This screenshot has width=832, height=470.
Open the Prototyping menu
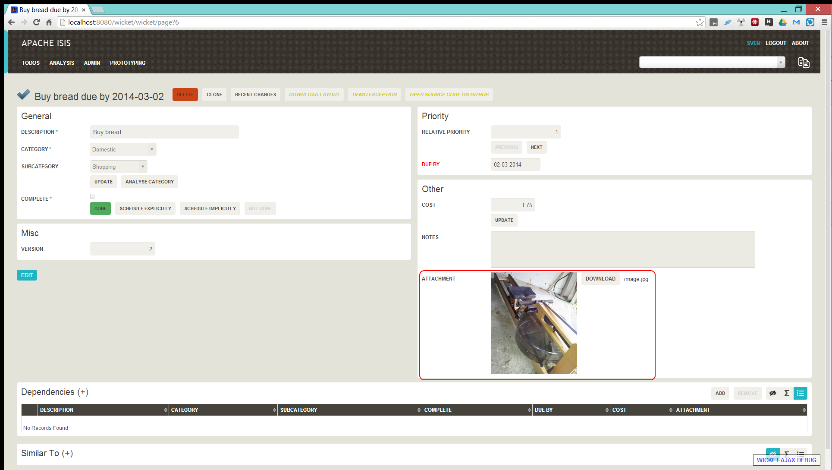tap(128, 63)
